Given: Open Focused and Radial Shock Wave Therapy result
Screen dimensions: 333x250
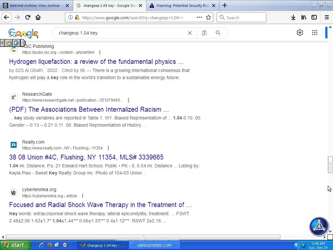Looking at the screenshot, I should [x=100, y=205].
